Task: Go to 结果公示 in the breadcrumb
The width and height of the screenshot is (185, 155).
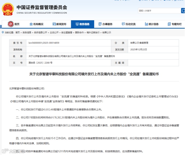Action: pos(107,33)
